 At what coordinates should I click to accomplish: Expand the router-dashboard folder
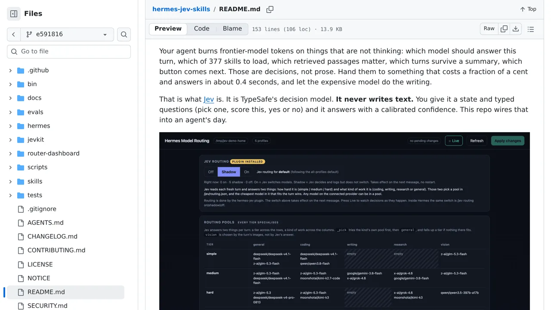(10, 153)
